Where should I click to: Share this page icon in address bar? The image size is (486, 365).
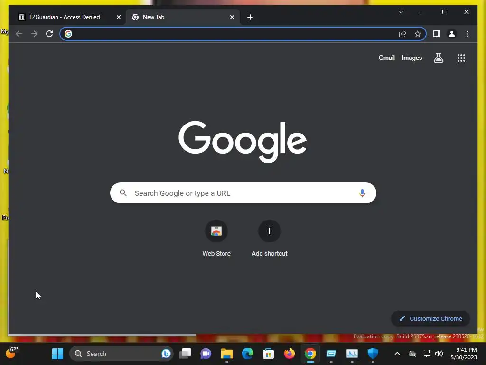coord(402,34)
